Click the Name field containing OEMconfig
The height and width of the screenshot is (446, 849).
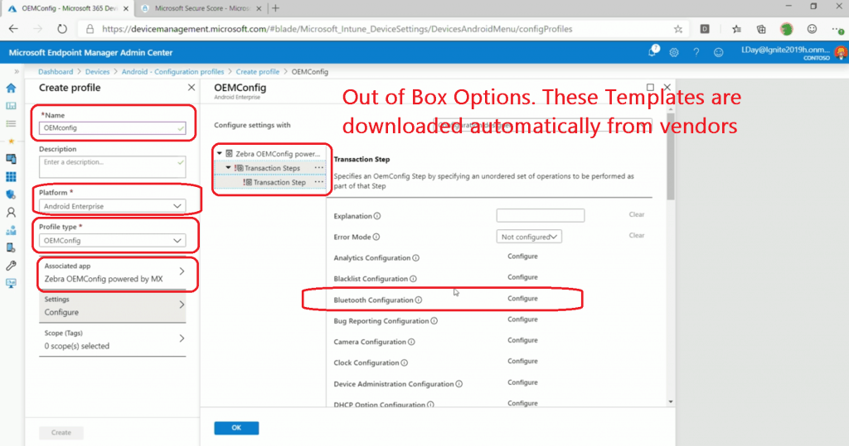point(113,128)
